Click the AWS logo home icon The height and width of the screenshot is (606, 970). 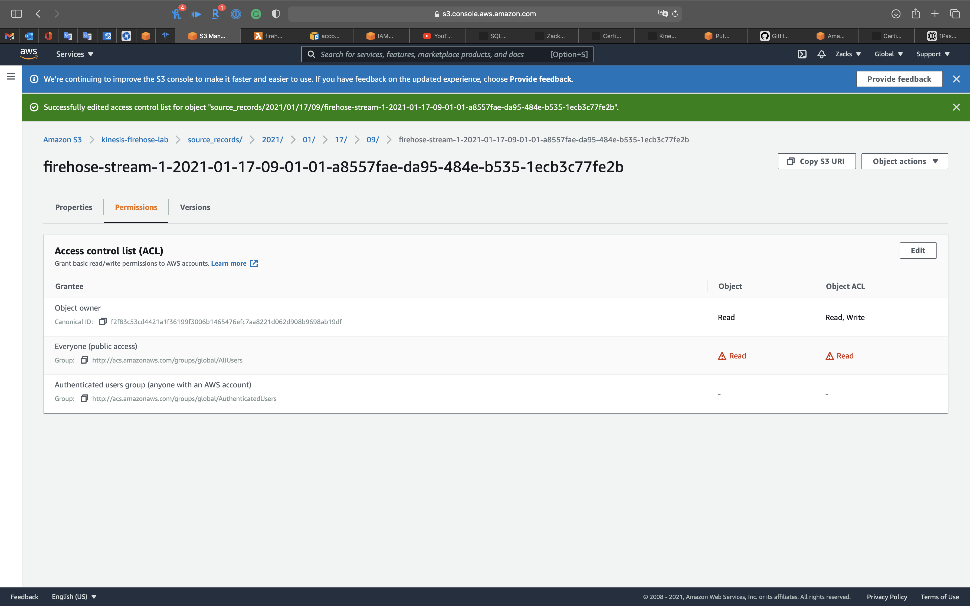coord(28,54)
